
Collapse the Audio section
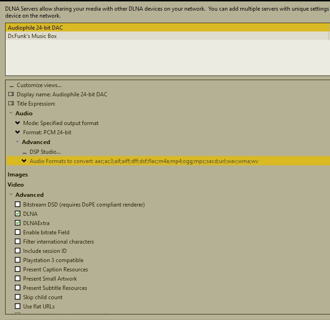(x=11, y=113)
